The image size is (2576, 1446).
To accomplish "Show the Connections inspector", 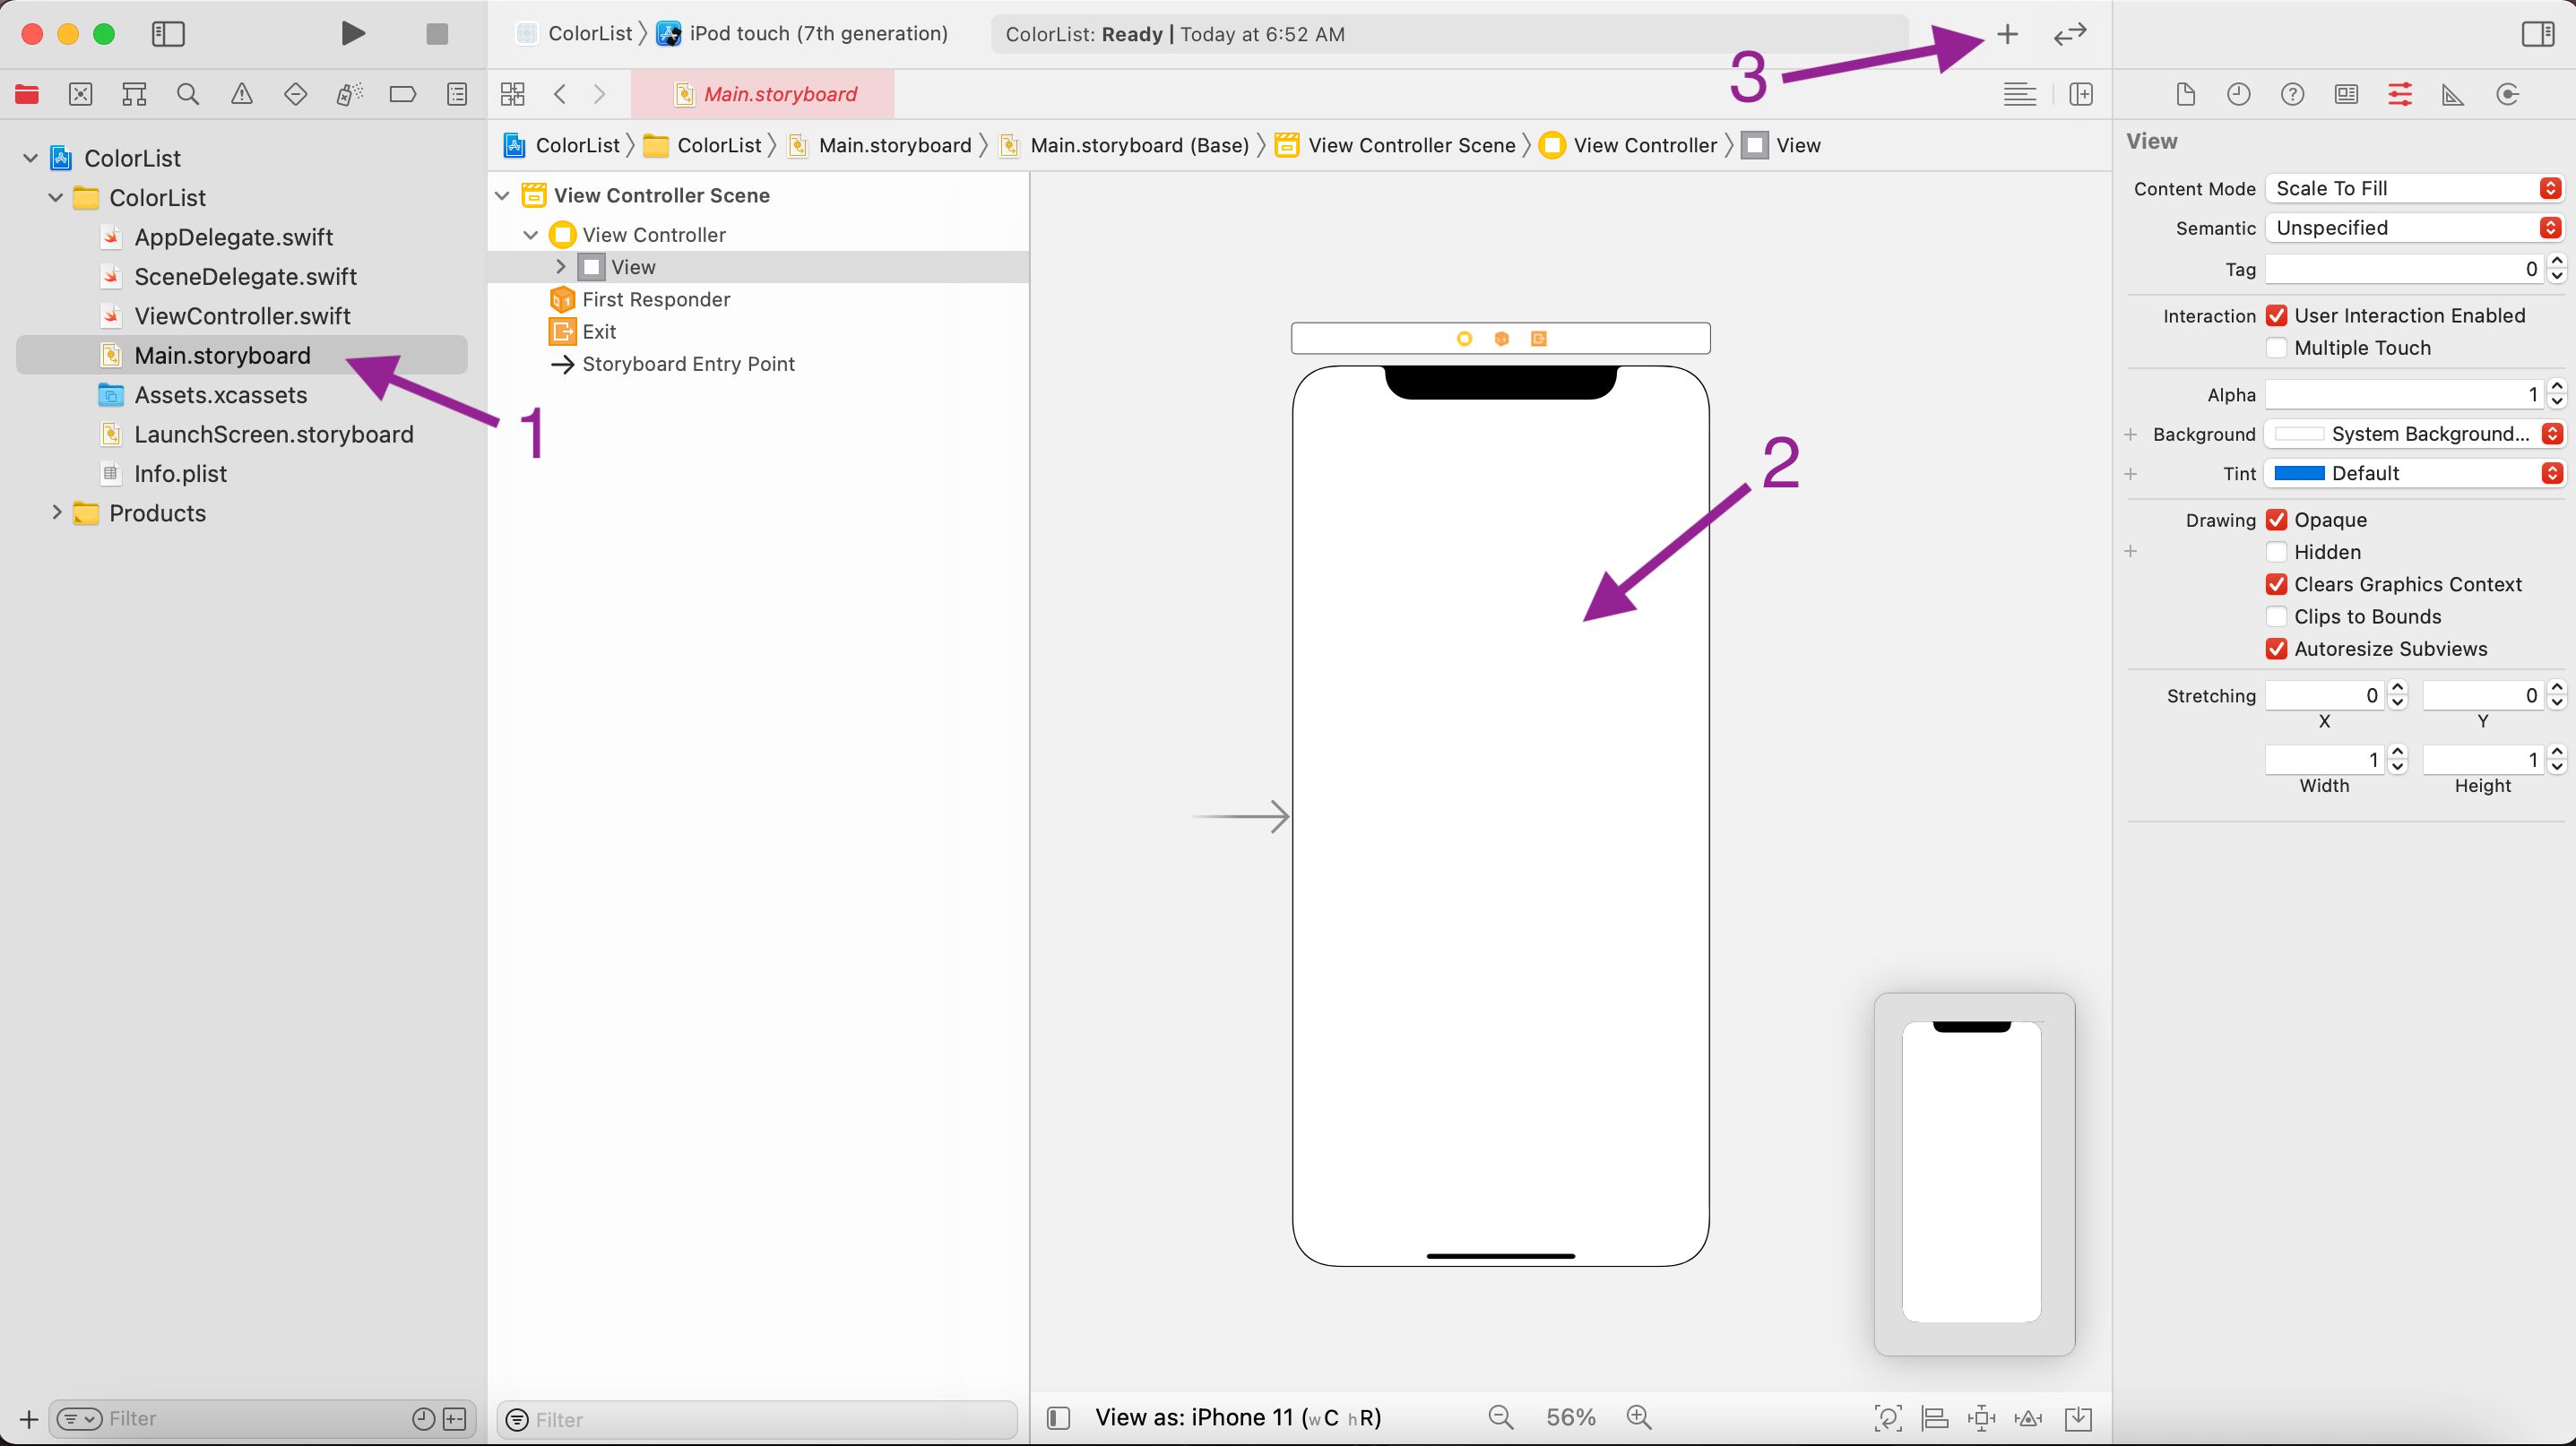I will (x=2507, y=95).
